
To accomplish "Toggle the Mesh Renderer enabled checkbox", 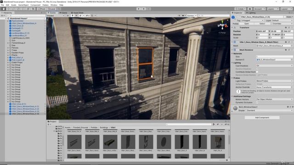I will (x=237, y=50).
